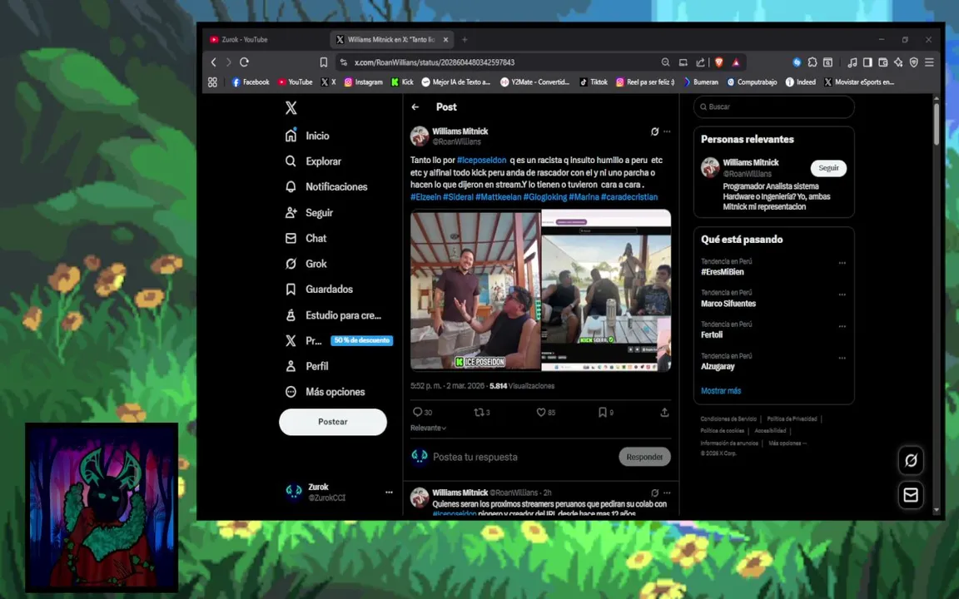Viewport: 959px width, 599px height.
Task: Open the floating Grok button at bottom right
Action: [911, 460]
